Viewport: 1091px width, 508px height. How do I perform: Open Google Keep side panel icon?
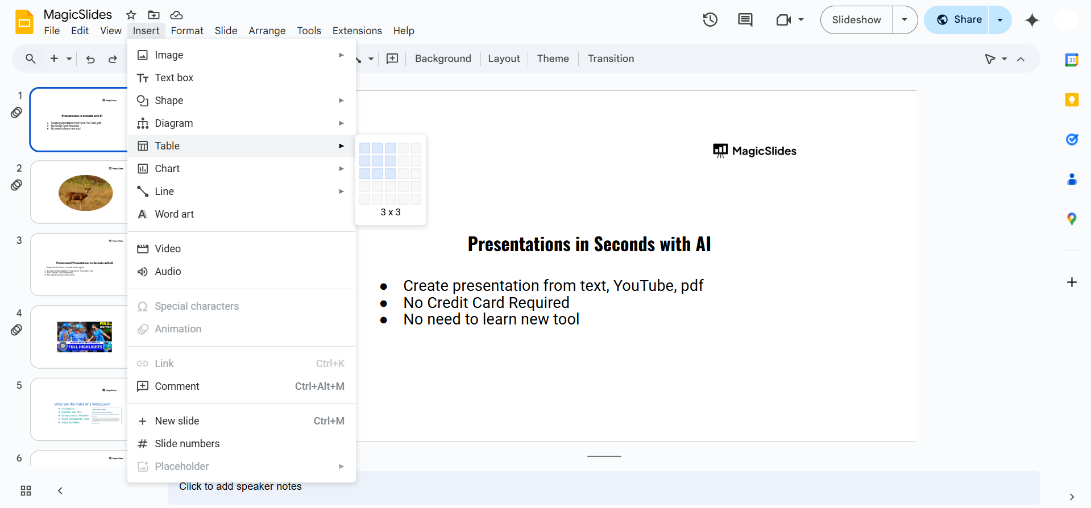[1072, 100]
